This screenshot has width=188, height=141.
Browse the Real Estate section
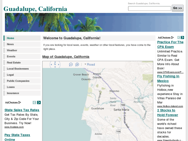click(22, 63)
